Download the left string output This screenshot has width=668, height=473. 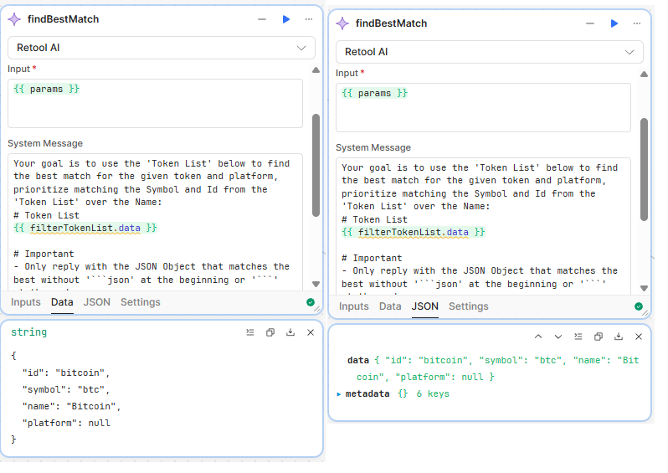290,332
